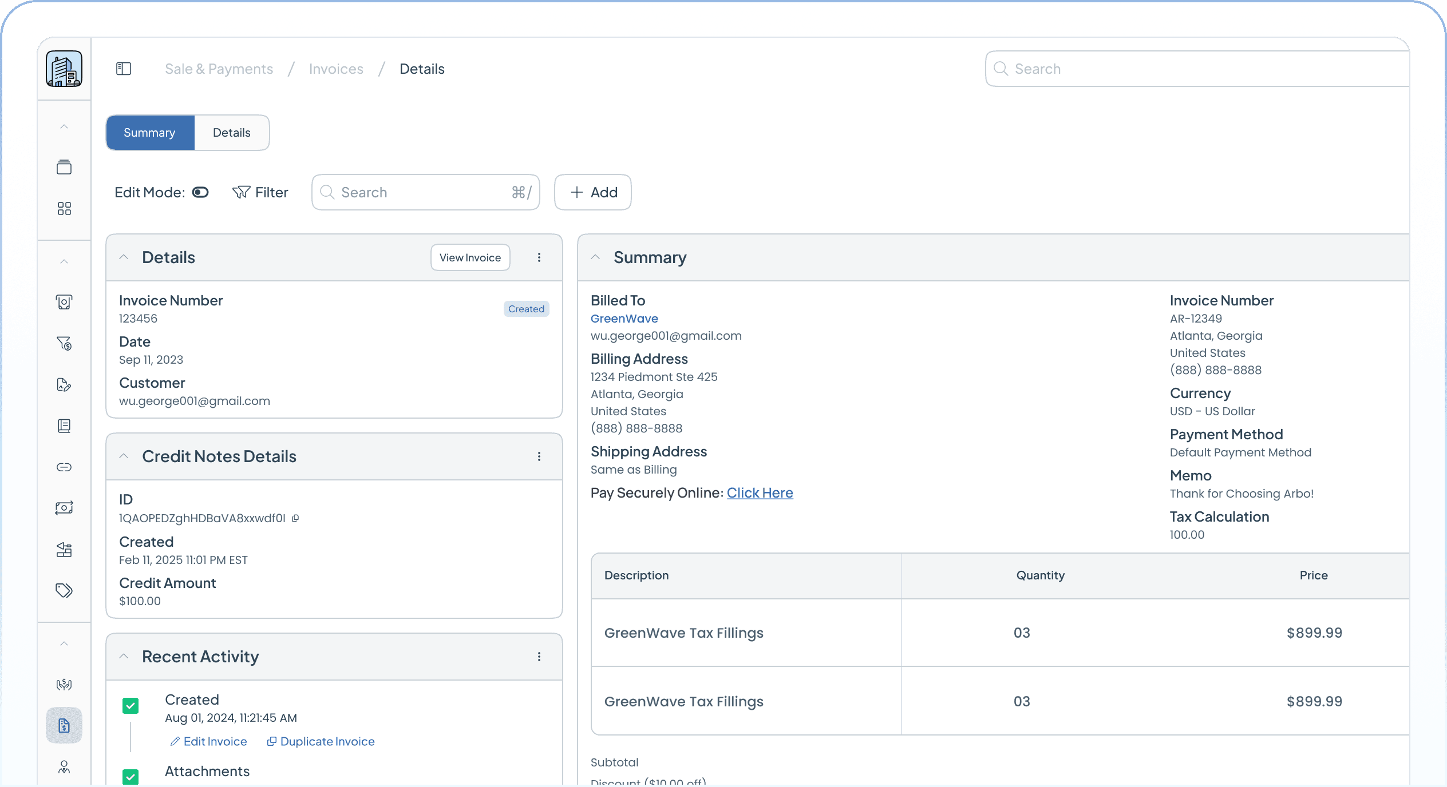Open the dashboard grid sidebar icon
This screenshot has width=1447, height=787.
click(x=64, y=208)
